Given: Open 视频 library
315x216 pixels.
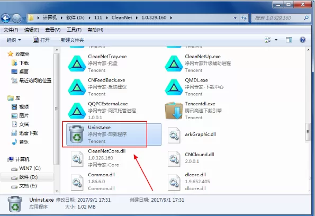Looking at the screenshot, I should (20, 107).
